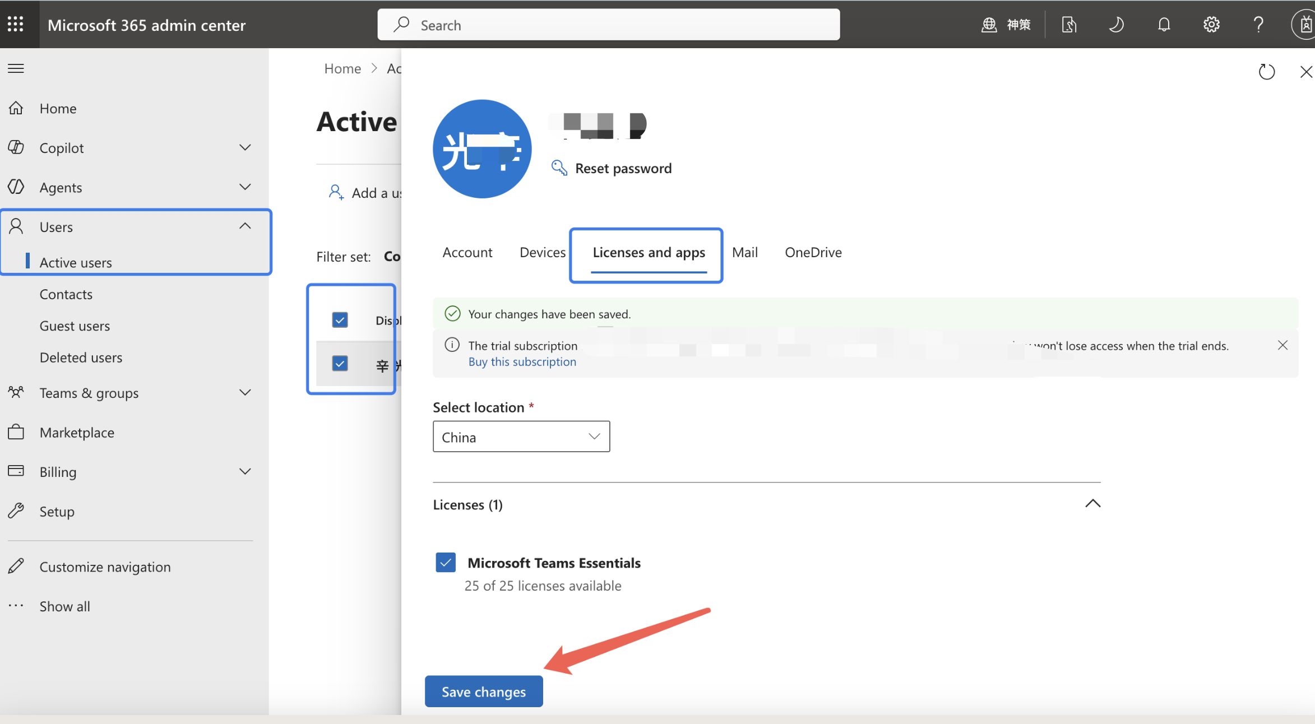Toggle the select-all checkbox in user list header
Image resolution: width=1315 pixels, height=724 pixels.
pyautogui.click(x=340, y=319)
